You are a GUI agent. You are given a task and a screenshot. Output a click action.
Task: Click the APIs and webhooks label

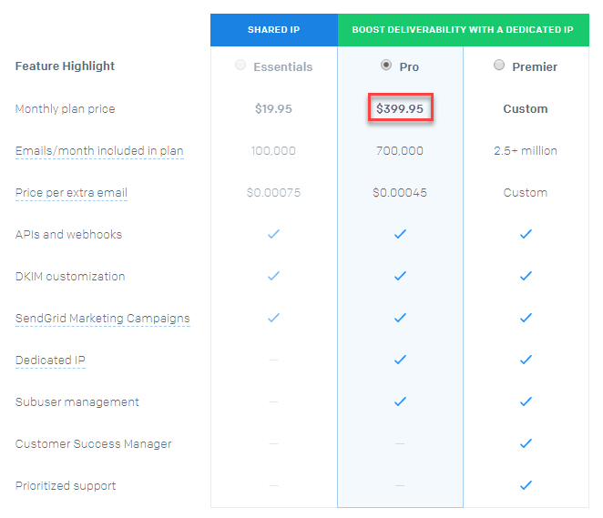point(68,234)
